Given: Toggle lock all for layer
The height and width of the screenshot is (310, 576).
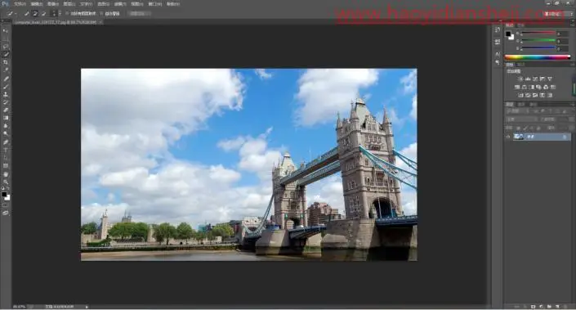Looking at the screenshot, I should [538, 128].
